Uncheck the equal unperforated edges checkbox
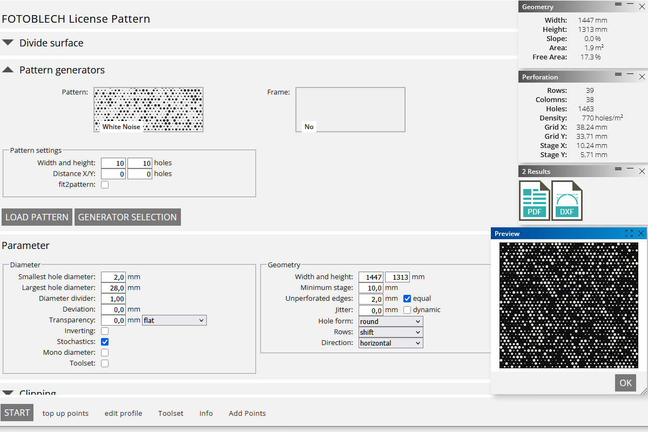Screen dimensions: 648x432 407,299
